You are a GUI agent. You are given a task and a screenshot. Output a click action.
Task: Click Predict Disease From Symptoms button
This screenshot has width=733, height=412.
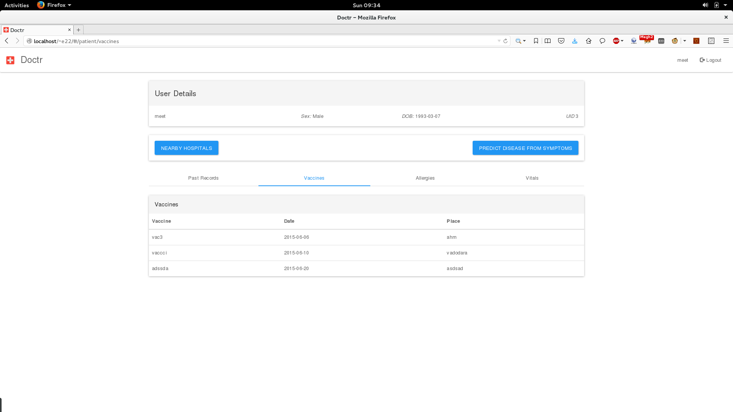point(525,148)
